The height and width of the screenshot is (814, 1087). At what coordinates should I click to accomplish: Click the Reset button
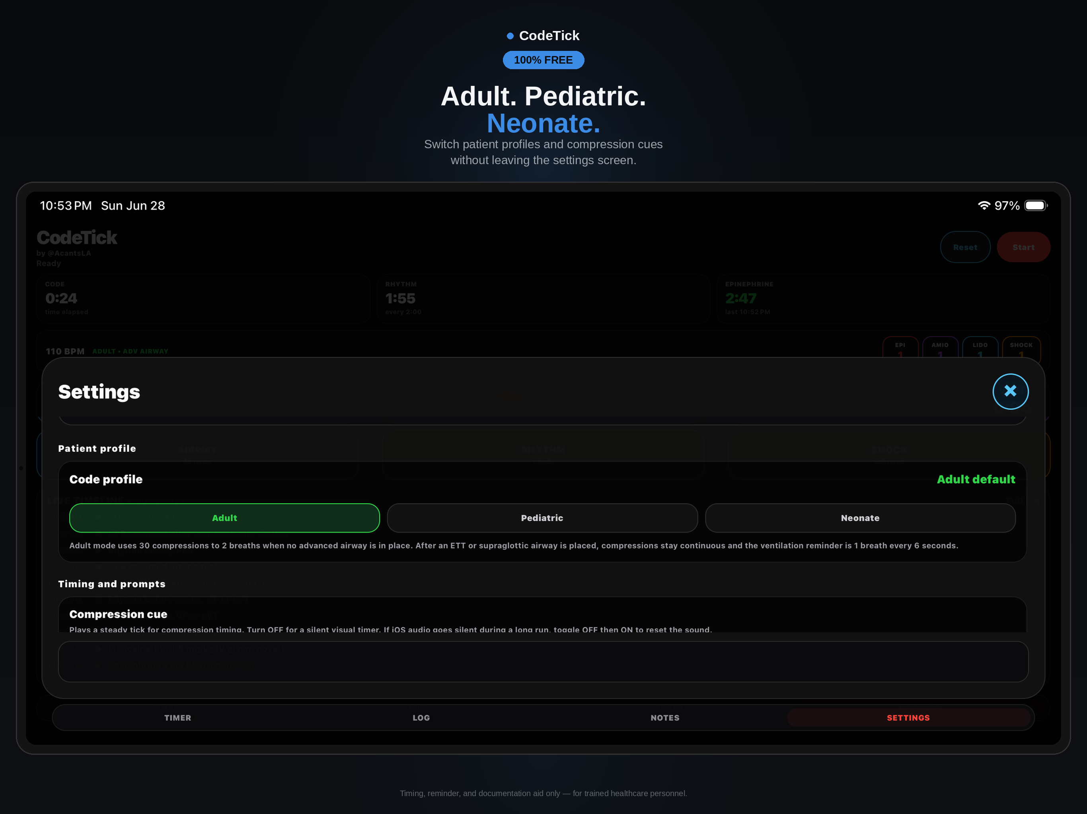click(x=965, y=247)
